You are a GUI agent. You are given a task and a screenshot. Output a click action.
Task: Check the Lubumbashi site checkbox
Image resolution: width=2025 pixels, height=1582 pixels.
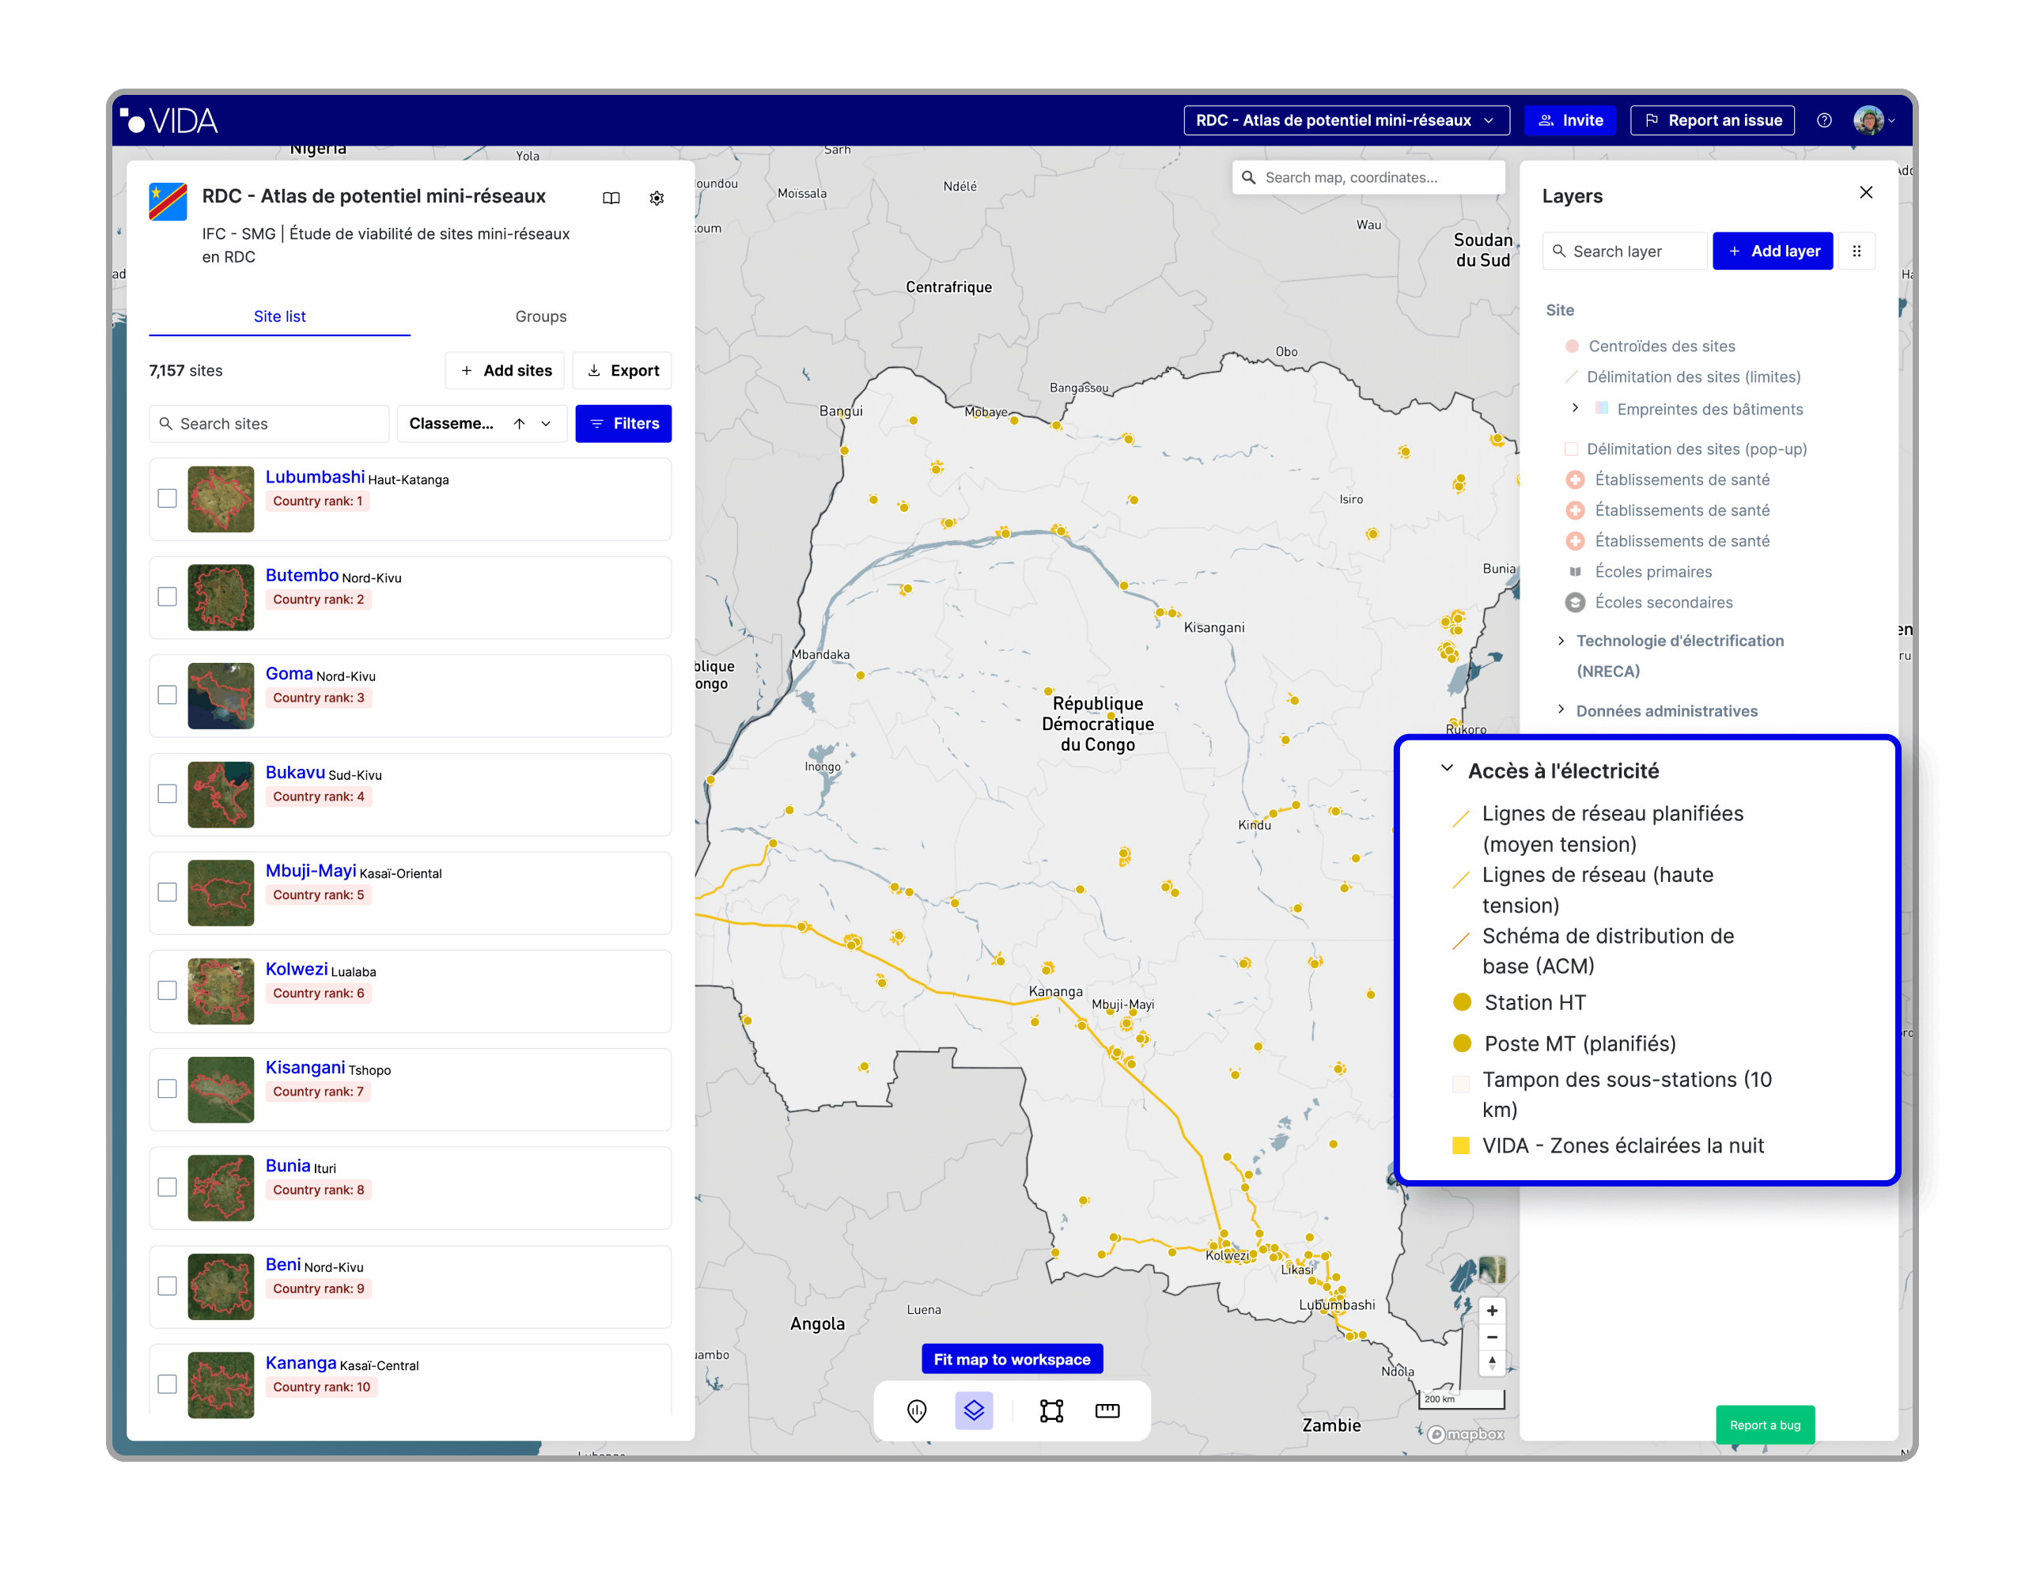tap(167, 499)
